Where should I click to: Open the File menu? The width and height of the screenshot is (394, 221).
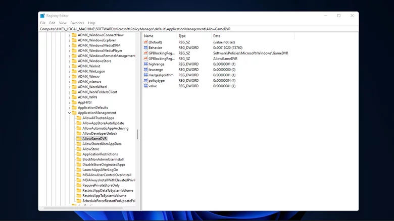43,23
